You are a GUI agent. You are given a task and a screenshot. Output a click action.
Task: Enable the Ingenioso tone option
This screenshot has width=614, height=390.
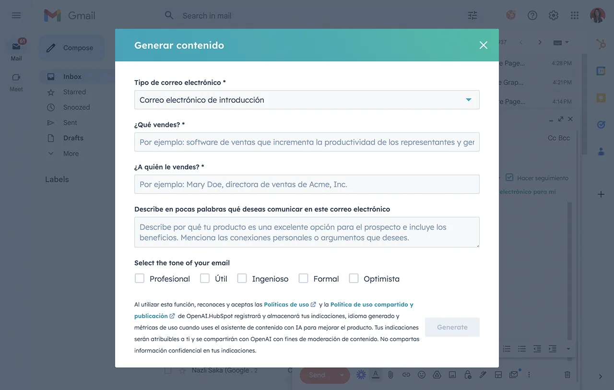[x=242, y=278]
